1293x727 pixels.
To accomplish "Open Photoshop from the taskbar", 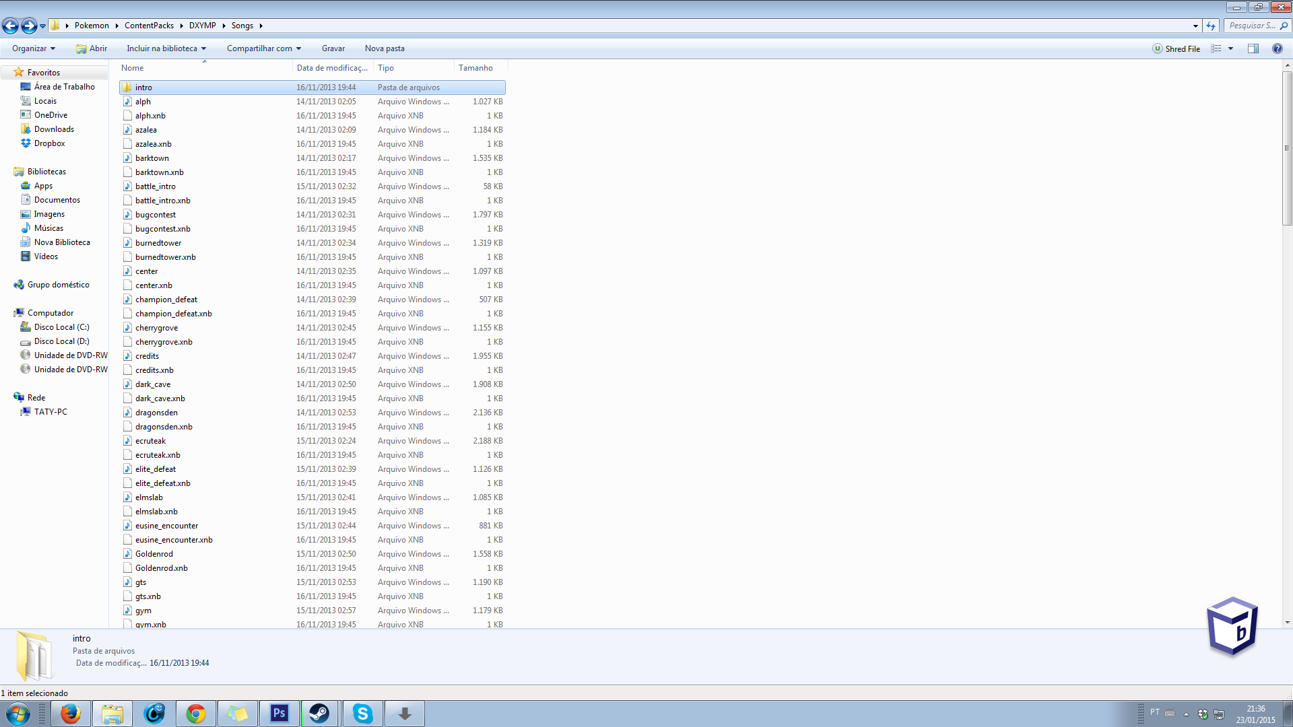I will [x=279, y=714].
